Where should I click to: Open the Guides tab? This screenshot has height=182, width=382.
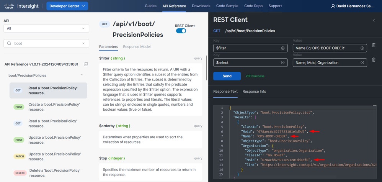pos(150,6)
